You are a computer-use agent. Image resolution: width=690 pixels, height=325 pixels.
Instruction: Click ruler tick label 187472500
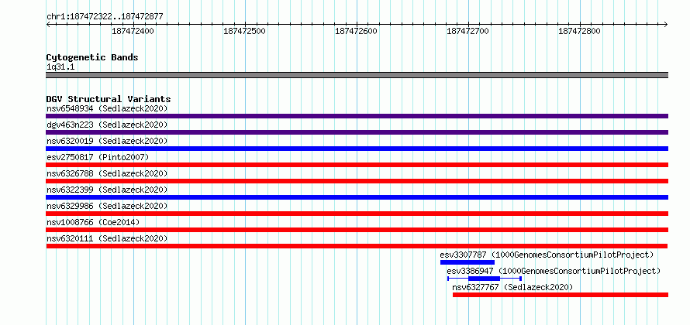coord(245,32)
